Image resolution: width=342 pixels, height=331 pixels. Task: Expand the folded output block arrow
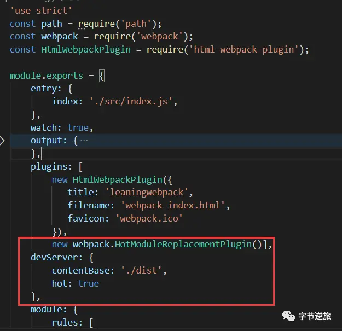[x=2, y=141]
